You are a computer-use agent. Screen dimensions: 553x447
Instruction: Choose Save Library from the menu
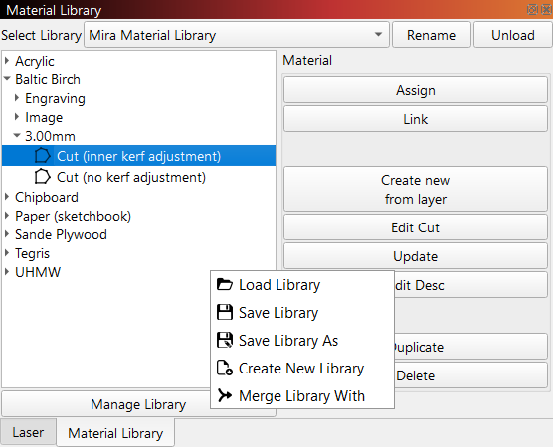pyautogui.click(x=302, y=313)
